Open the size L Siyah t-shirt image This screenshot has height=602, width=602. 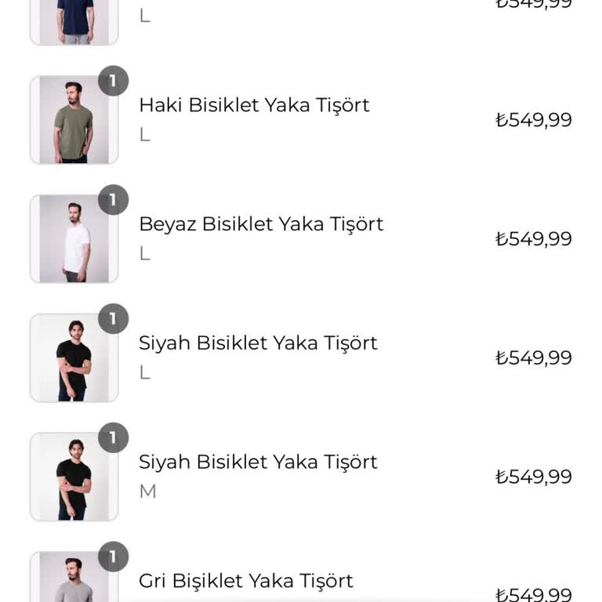[74, 358]
